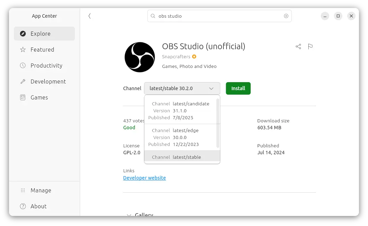Open Games category

44,97
